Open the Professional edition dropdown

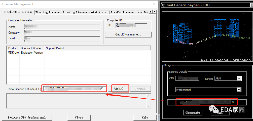tap(239, 90)
